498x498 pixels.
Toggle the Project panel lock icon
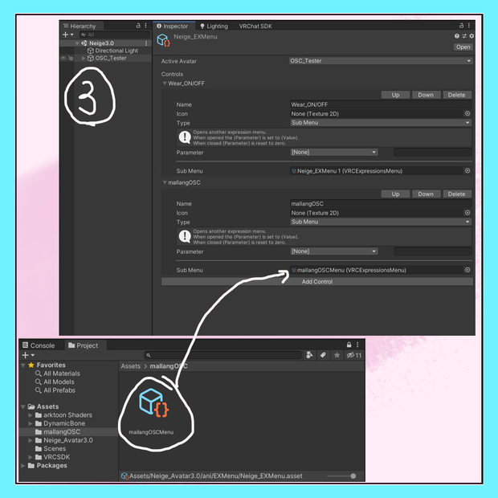[x=349, y=345]
